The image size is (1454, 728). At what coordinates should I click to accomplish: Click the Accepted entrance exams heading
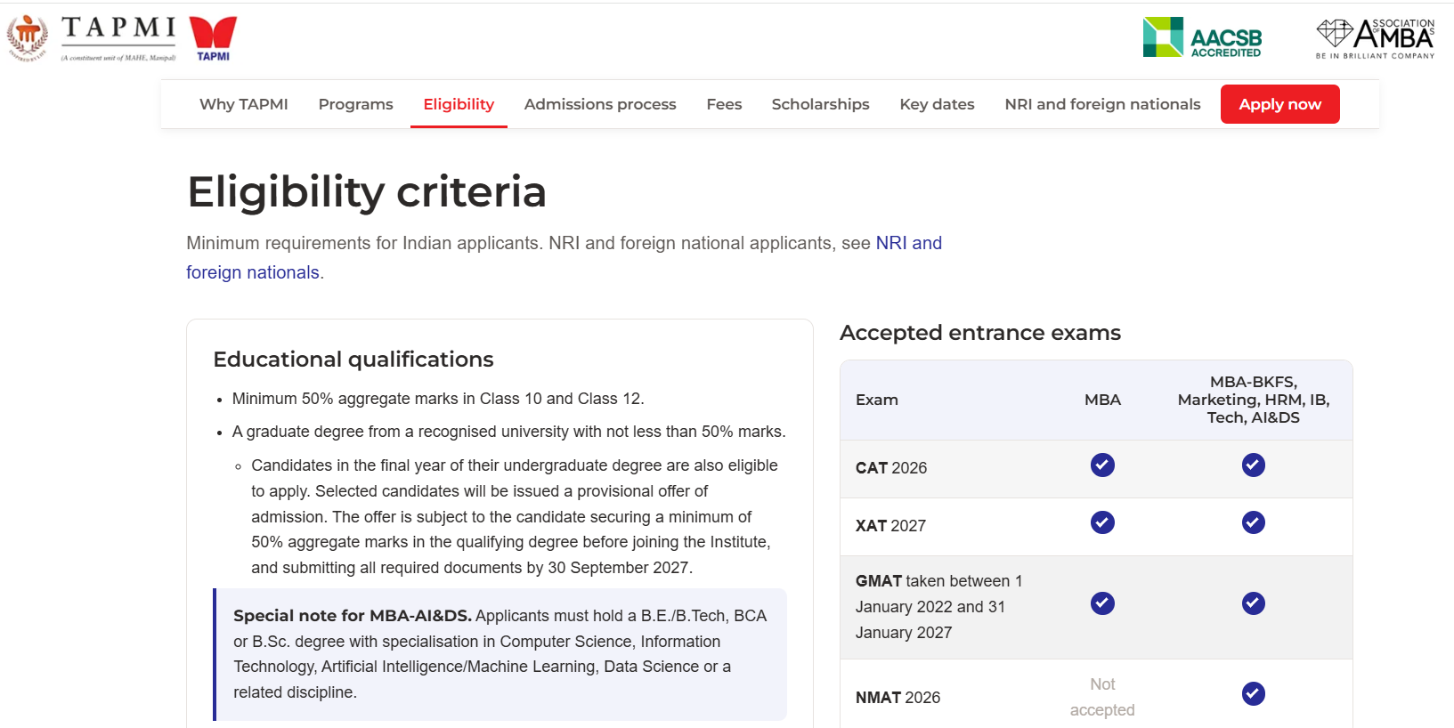[980, 333]
